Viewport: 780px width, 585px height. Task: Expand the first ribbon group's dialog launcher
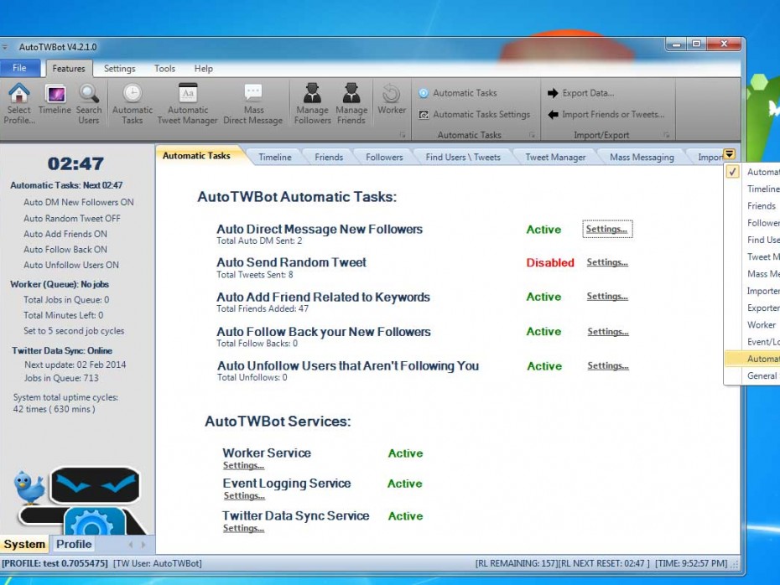(403, 135)
